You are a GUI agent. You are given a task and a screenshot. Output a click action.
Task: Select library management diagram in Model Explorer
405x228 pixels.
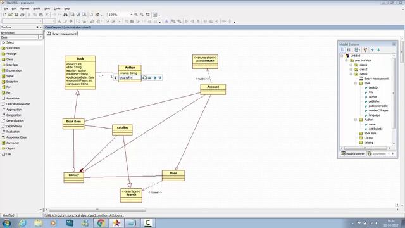[x=376, y=79]
